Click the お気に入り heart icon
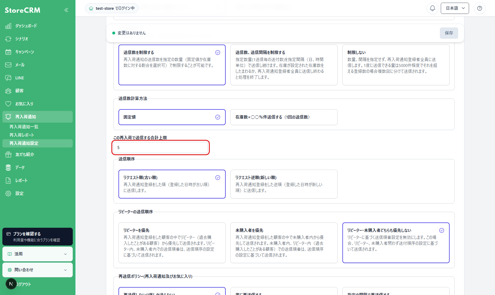The width and height of the screenshot is (495, 295). pyautogui.click(x=8, y=104)
